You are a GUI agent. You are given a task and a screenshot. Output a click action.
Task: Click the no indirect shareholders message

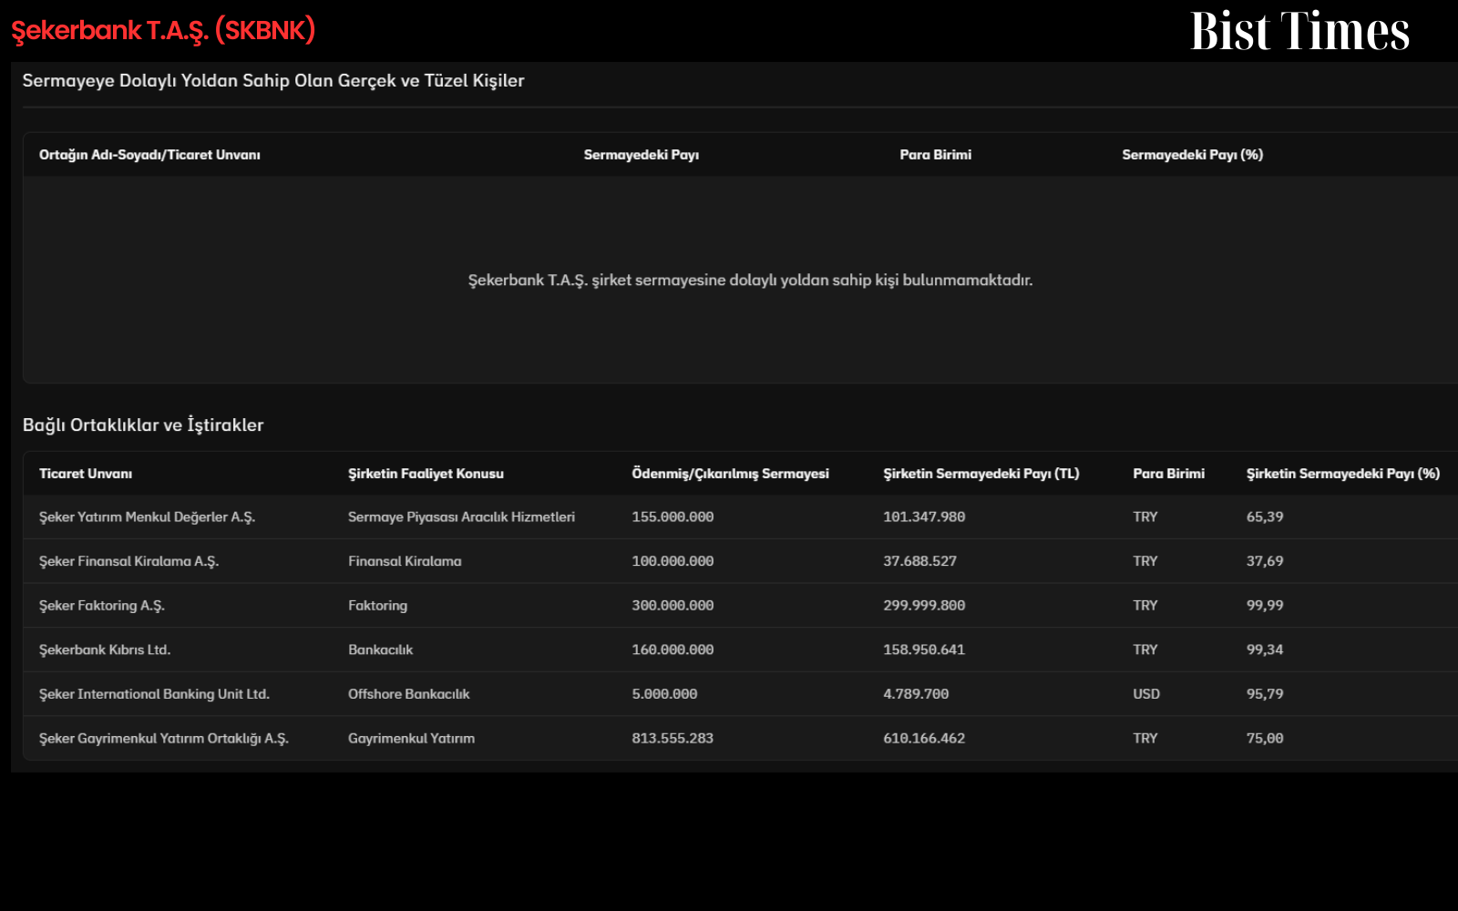point(751,281)
